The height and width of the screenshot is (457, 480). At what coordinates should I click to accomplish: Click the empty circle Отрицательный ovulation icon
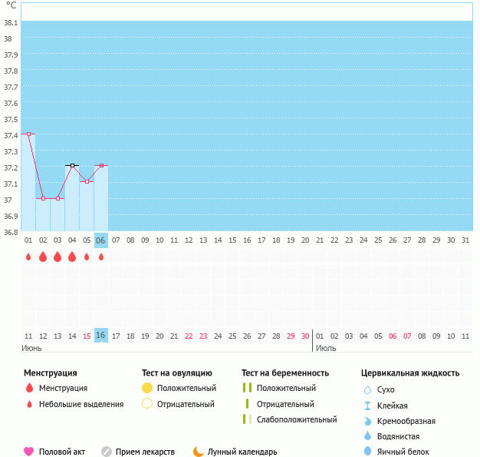pyautogui.click(x=147, y=405)
